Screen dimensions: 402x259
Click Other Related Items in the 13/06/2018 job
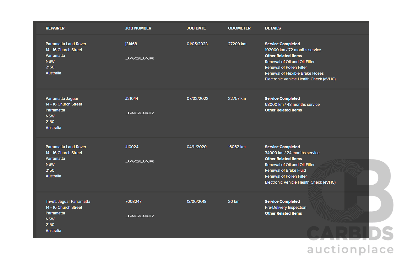tap(283, 213)
